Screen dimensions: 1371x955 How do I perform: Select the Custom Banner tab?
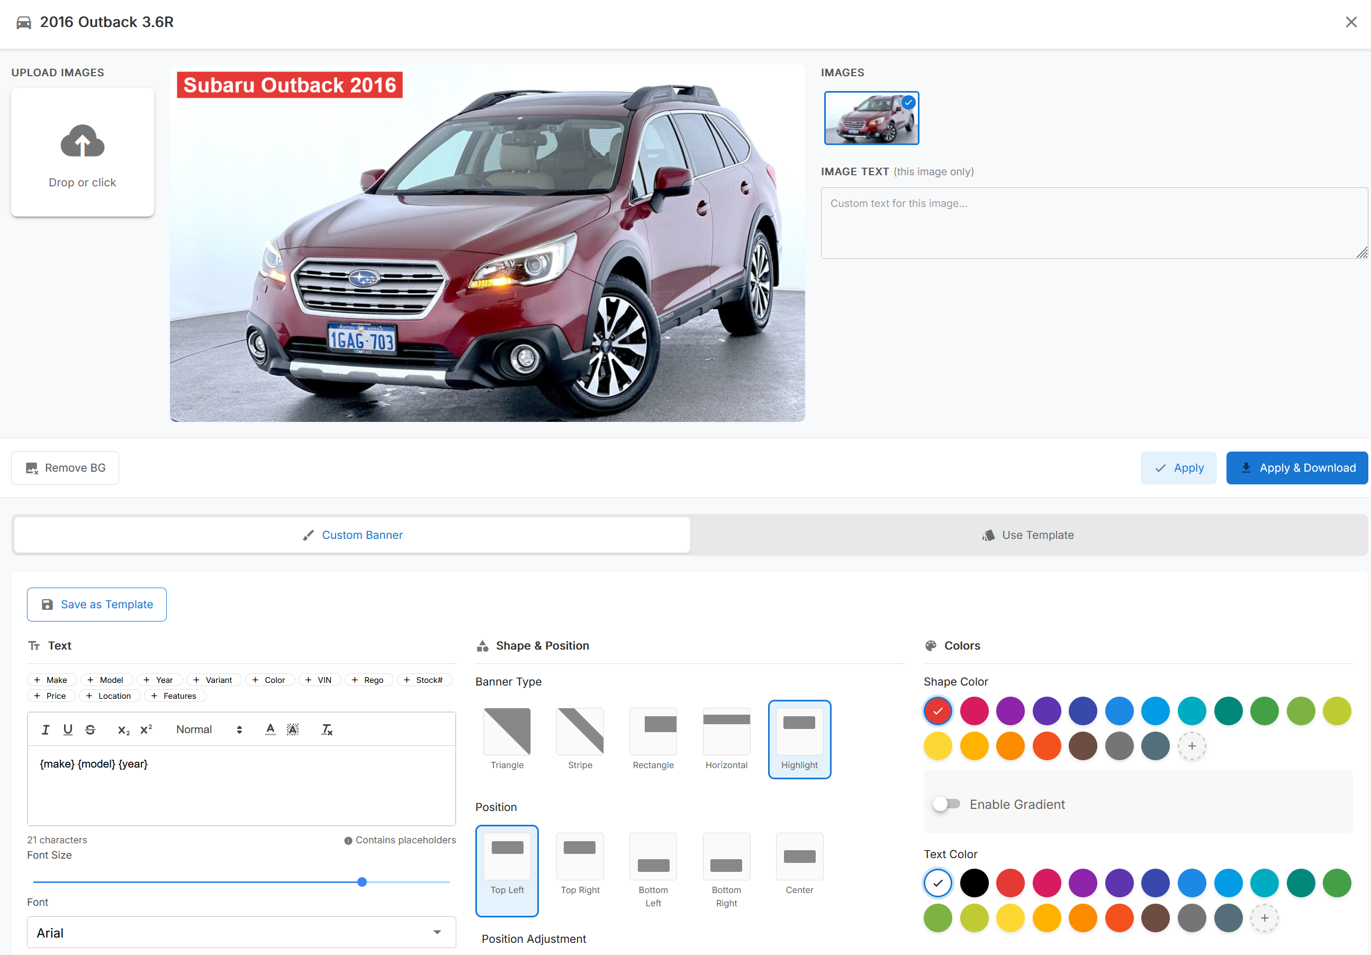(353, 535)
